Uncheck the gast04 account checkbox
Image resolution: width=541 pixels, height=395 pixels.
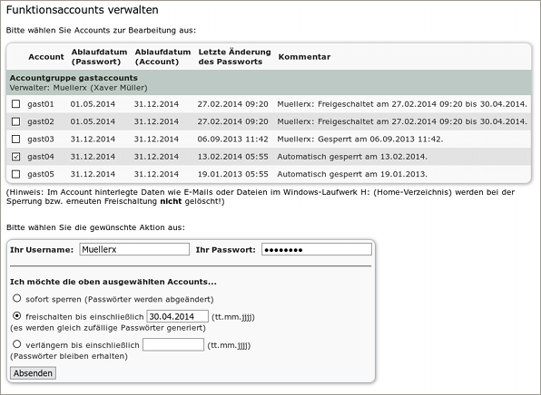coord(15,157)
